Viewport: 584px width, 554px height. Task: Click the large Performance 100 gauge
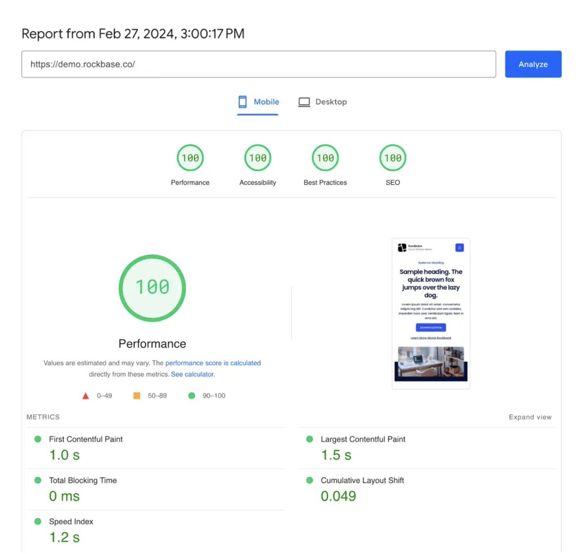(x=152, y=287)
